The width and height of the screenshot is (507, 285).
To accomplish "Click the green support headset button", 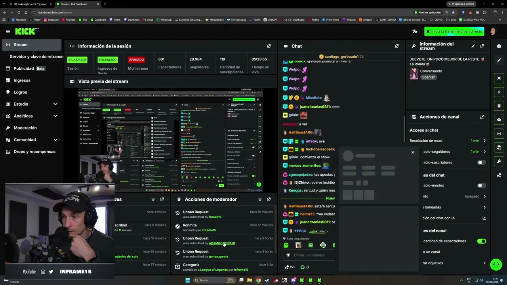I will tap(496, 264).
